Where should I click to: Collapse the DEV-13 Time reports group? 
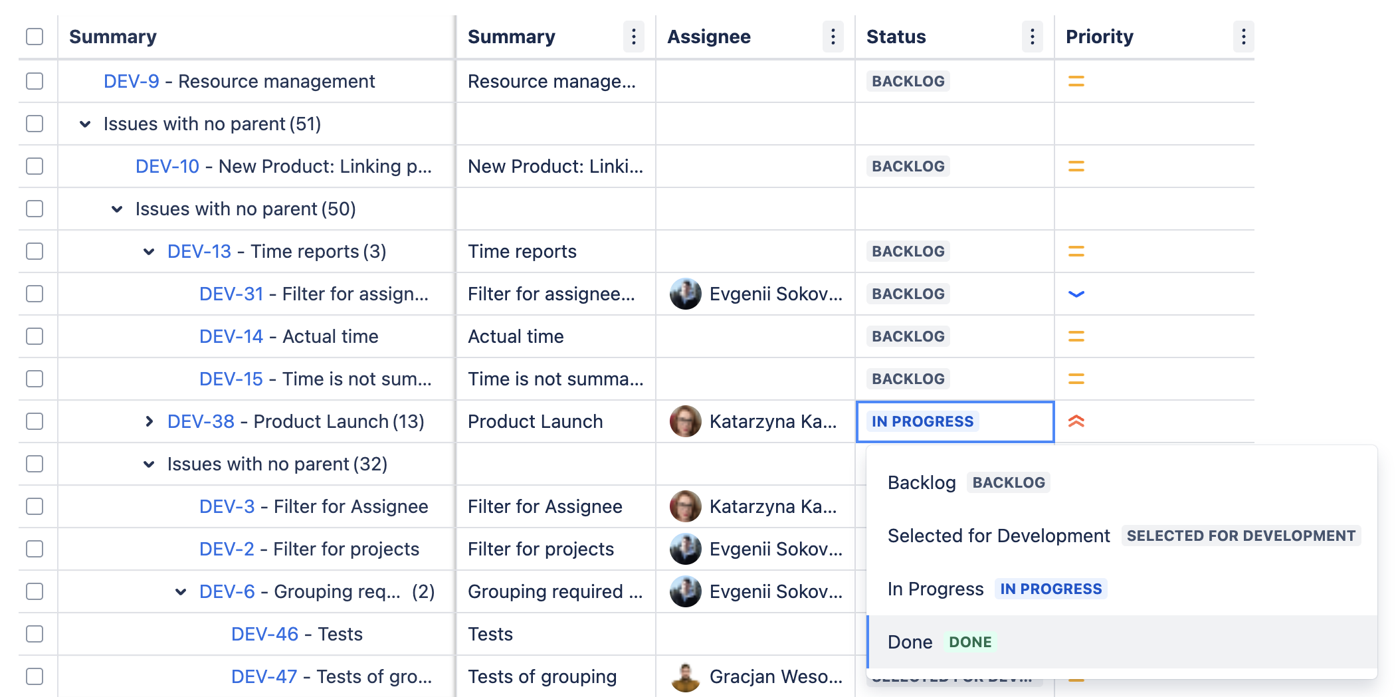pyautogui.click(x=149, y=251)
